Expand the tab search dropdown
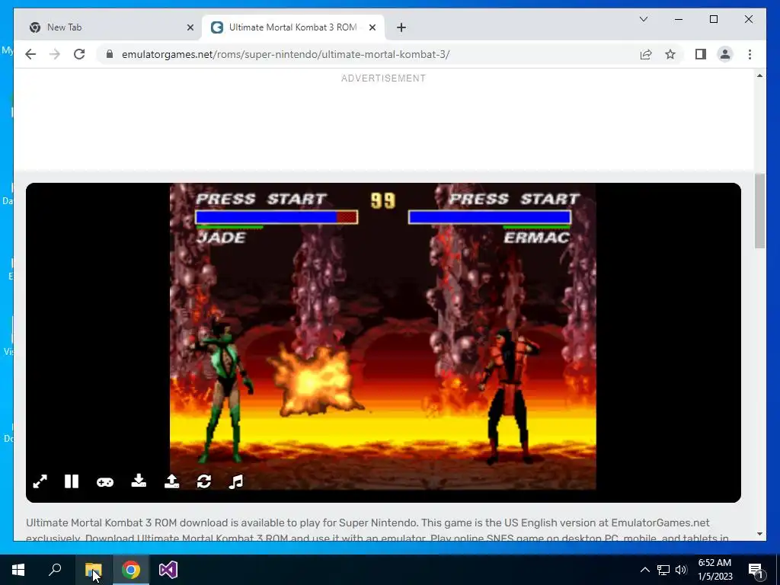The height and width of the screenshot is (585, 780). point(643,19)
